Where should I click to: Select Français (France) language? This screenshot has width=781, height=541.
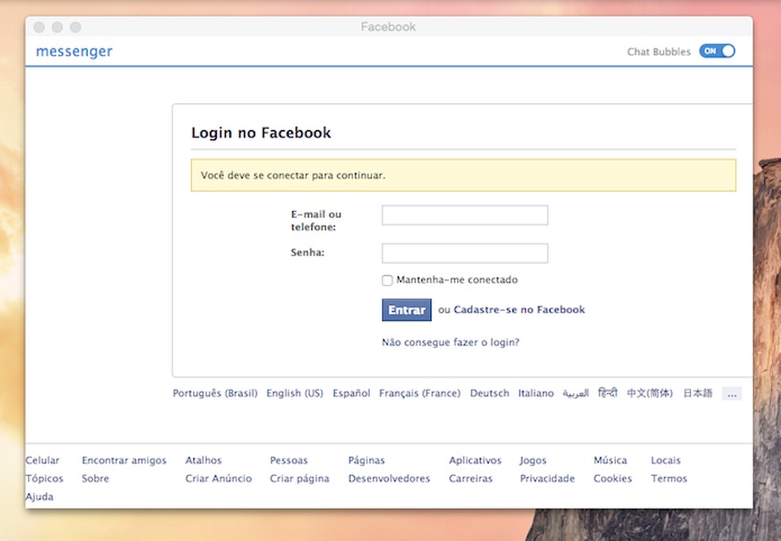pos(420,393)
